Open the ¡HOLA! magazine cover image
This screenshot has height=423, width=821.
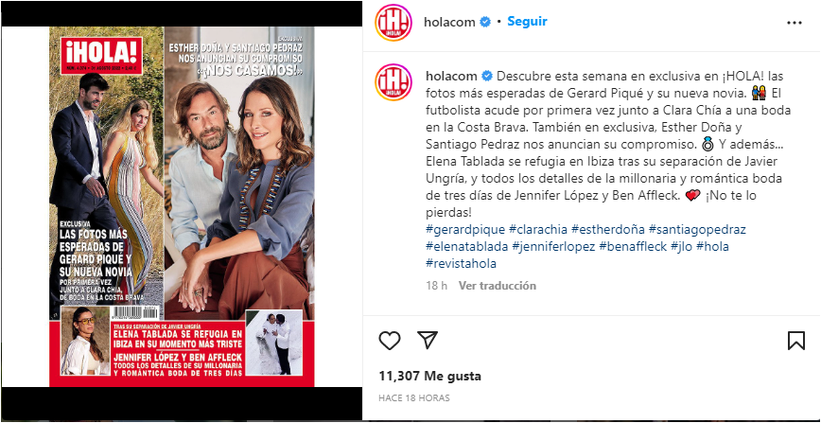[x=183, y=206]
